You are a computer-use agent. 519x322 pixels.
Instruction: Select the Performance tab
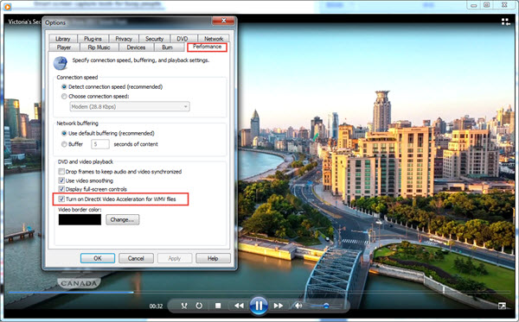[208, 47]
